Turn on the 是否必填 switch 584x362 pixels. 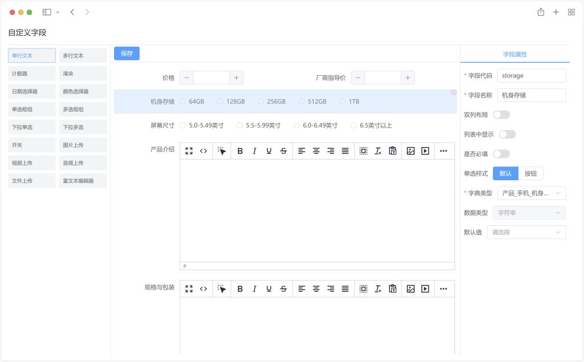[x=501, y=154]
